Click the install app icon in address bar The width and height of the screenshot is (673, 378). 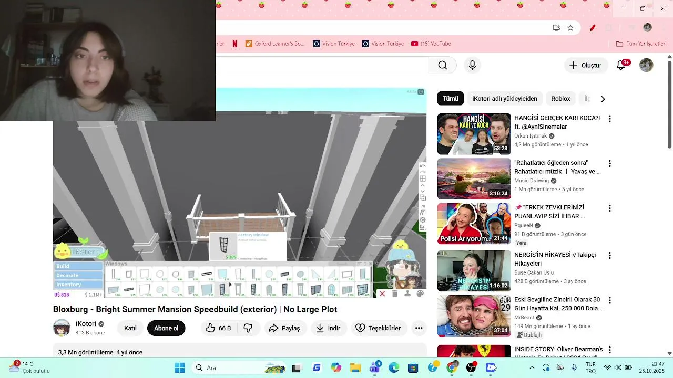[x=556, y=28]
